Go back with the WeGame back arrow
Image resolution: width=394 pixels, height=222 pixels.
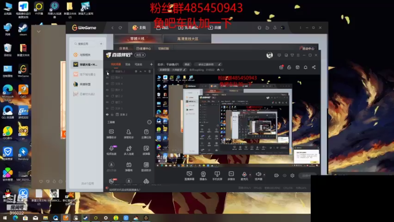113,28
